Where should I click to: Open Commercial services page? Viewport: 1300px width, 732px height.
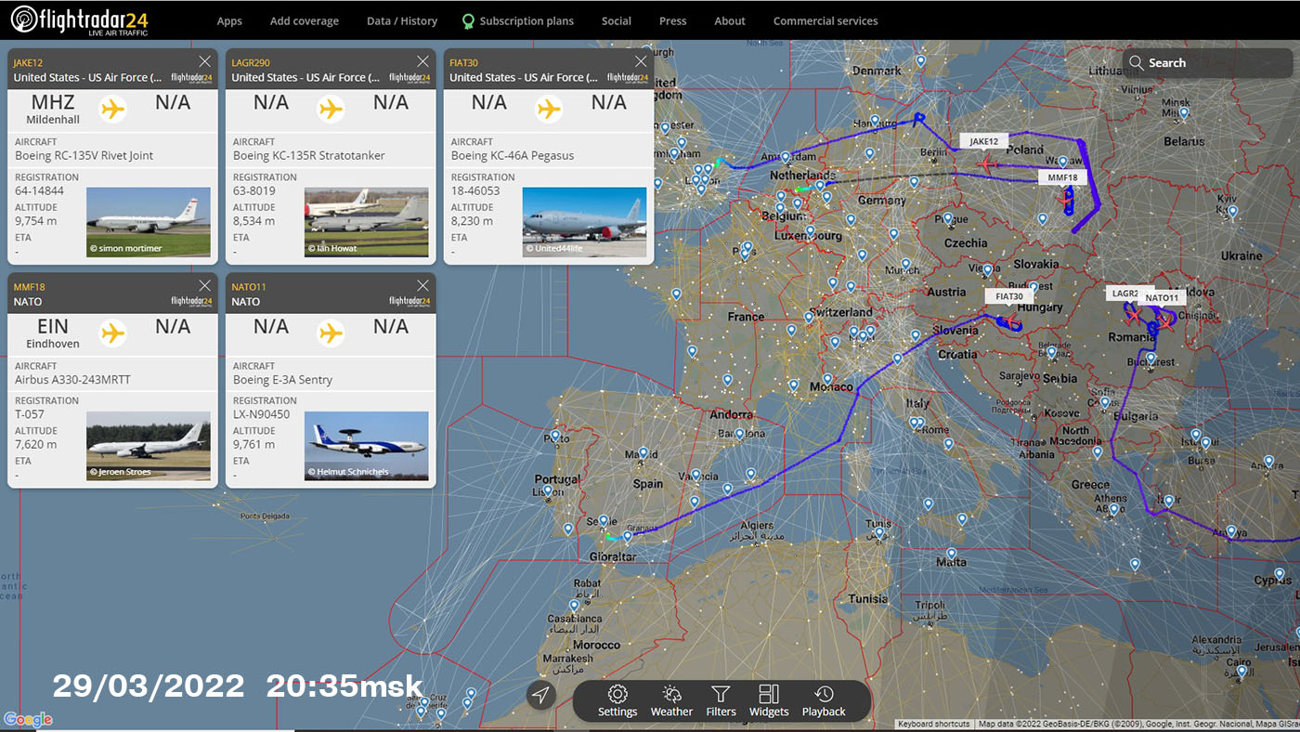[x=825, y=20]
